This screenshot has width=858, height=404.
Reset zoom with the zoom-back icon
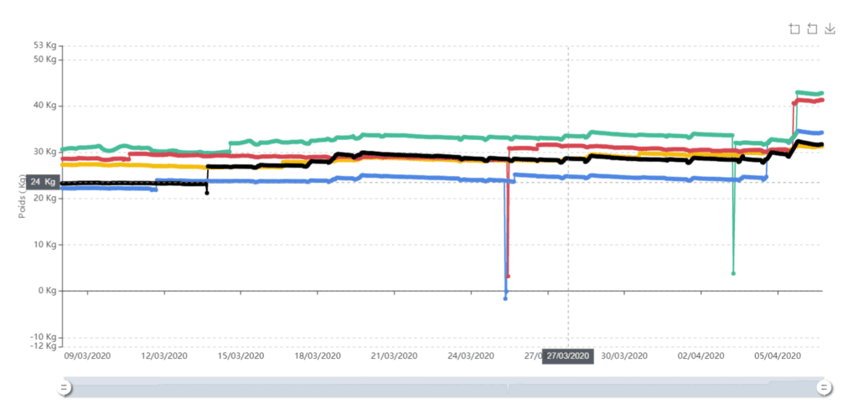[x=812, y=29]
